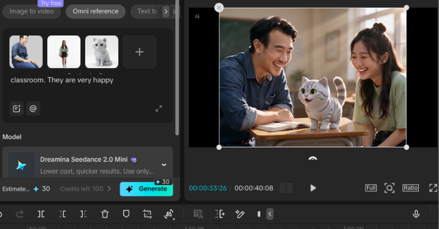This screenshot has height=229, width=439.
Task: Select the standing woman reference thumbnail
Action: pos(64,52)
